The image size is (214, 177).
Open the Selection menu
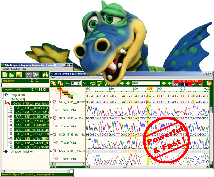[x=15, y=69]
